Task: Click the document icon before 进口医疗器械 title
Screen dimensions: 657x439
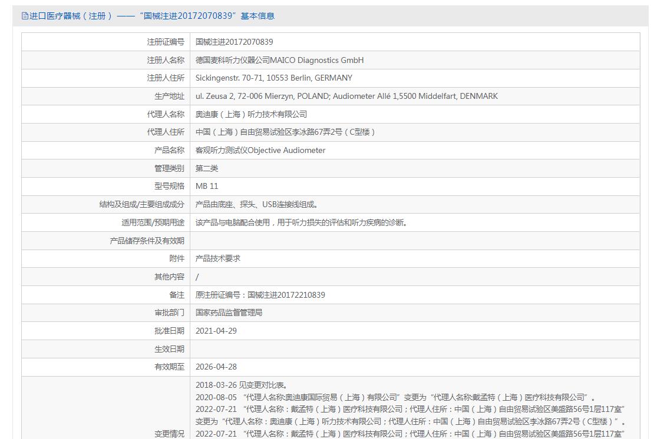Action: [x=25, y=16]
